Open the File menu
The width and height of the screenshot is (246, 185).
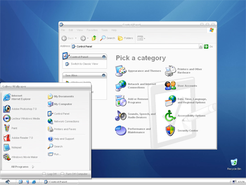[x=63, y=30]
